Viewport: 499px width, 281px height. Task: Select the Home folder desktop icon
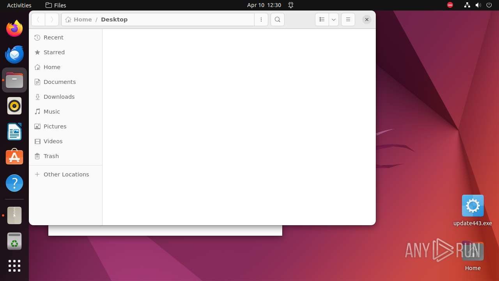(x=472, y=256)
